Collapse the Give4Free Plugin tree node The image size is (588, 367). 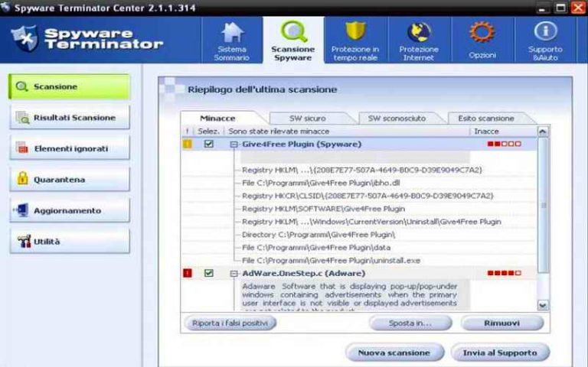pyautogui.click(x=234, y=145)
